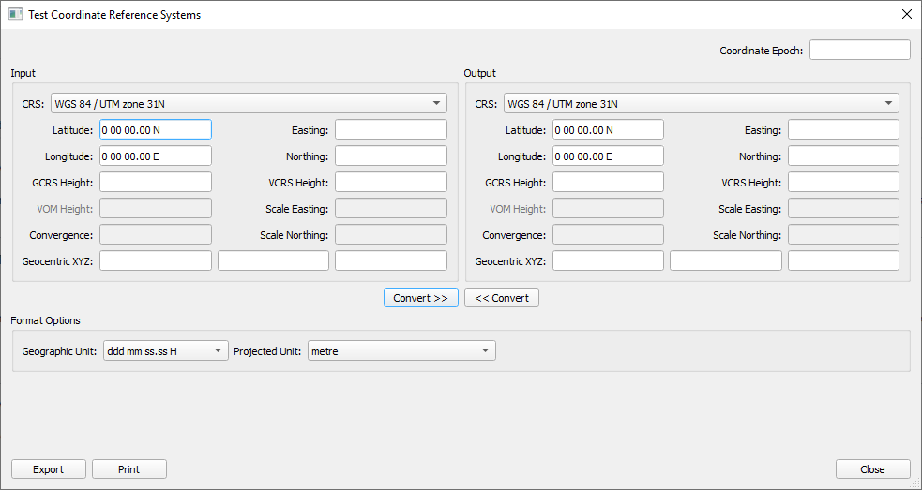Close the Test Coordinate Reference Systems window
Screen dimensions: 922x490
(905, 15)
